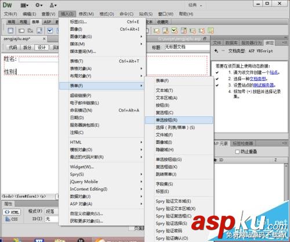This screenshot has width=290, height=242.
Task: Select 单选按钮组(G) menu entry
Action: (x=179, y=159)
